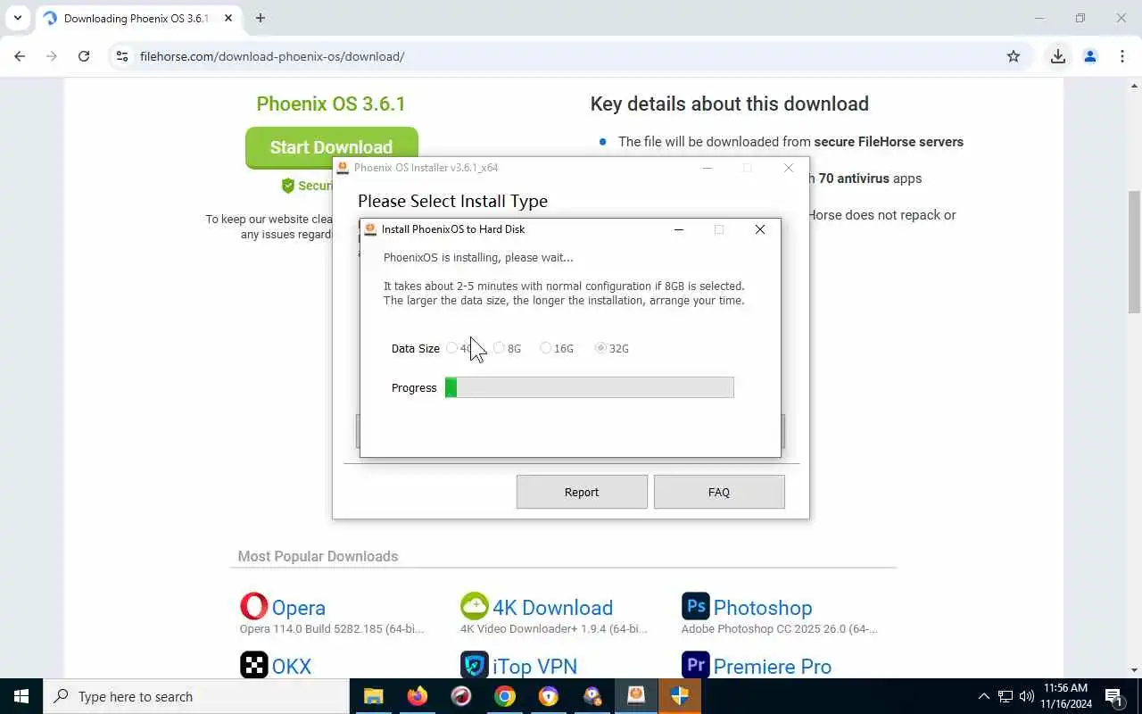
Task: Open the Phoenix OS installer taskbar icon
Action: point(635,696)
